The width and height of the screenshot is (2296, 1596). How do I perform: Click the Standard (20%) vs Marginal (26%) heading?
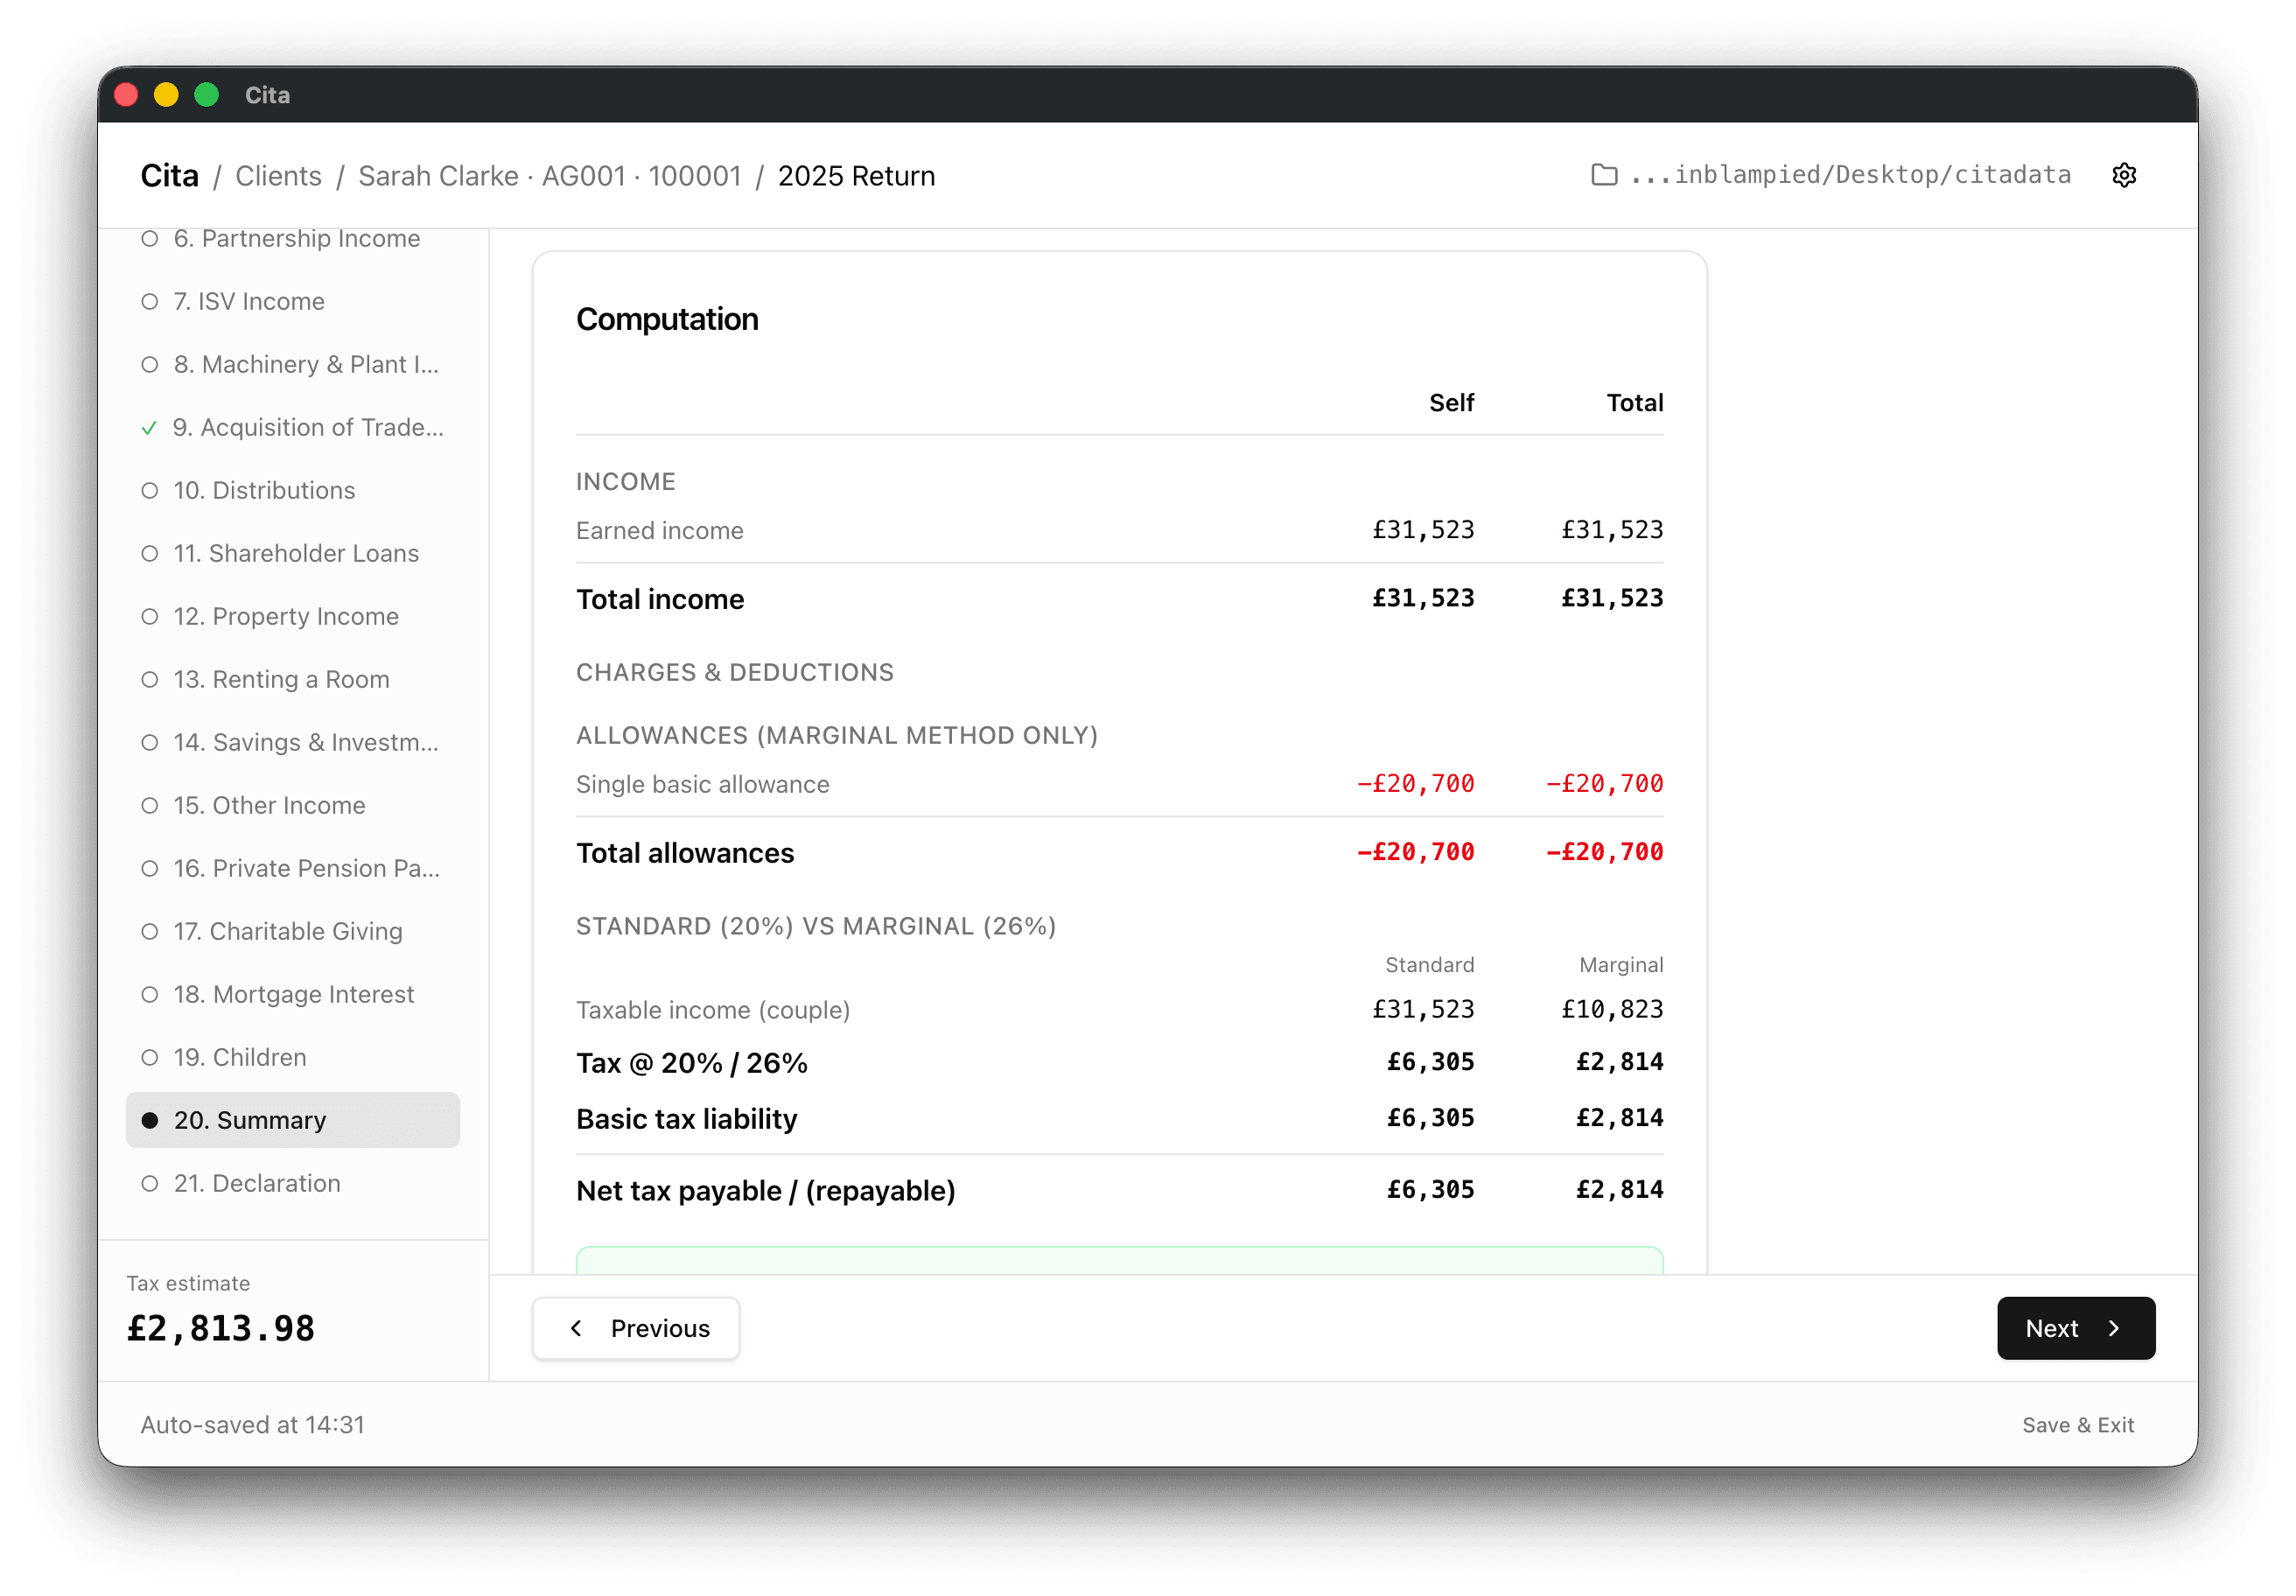click(816, 926)
